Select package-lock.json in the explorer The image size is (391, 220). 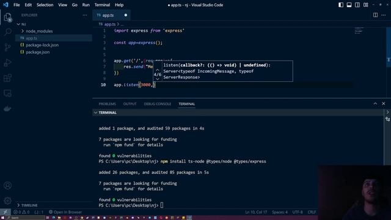[x=42, y=45]
